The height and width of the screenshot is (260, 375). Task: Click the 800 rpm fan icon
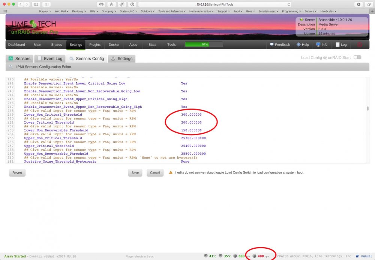235,256
